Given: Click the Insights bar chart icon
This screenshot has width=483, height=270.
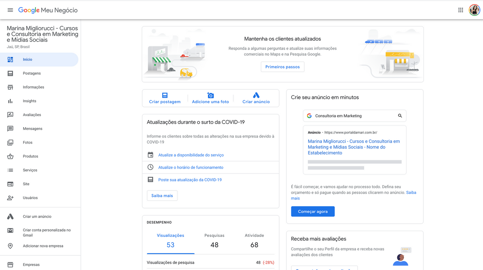Looking at the screenshot, I should 10,101.
